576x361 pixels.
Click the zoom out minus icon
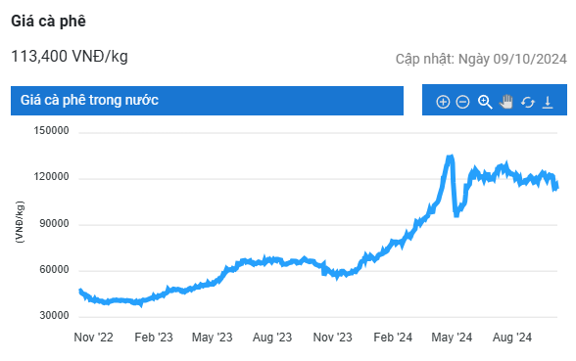(x=462, y=102)
